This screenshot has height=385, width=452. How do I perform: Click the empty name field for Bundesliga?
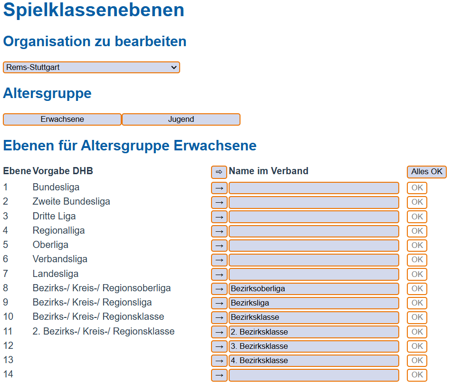314,188
